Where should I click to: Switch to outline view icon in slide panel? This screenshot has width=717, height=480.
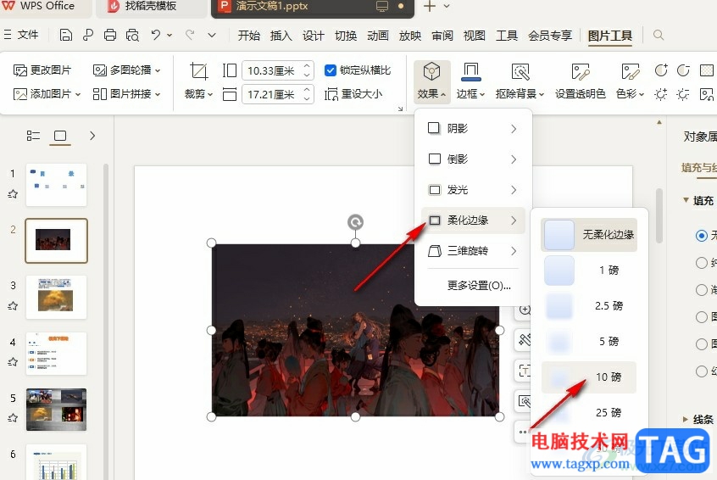click(33, 136)
